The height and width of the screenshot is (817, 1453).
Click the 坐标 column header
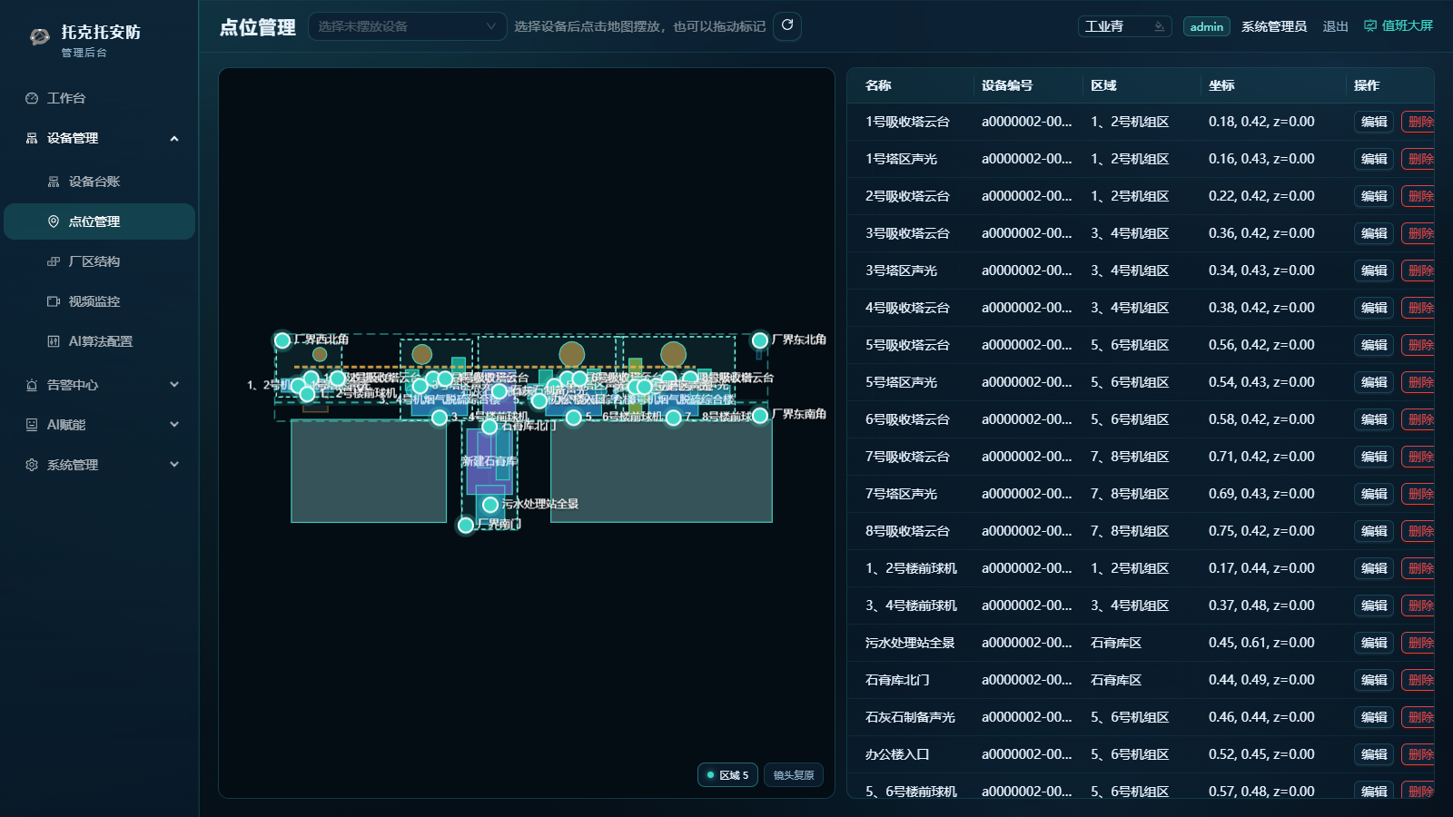tap(1221, 85)
